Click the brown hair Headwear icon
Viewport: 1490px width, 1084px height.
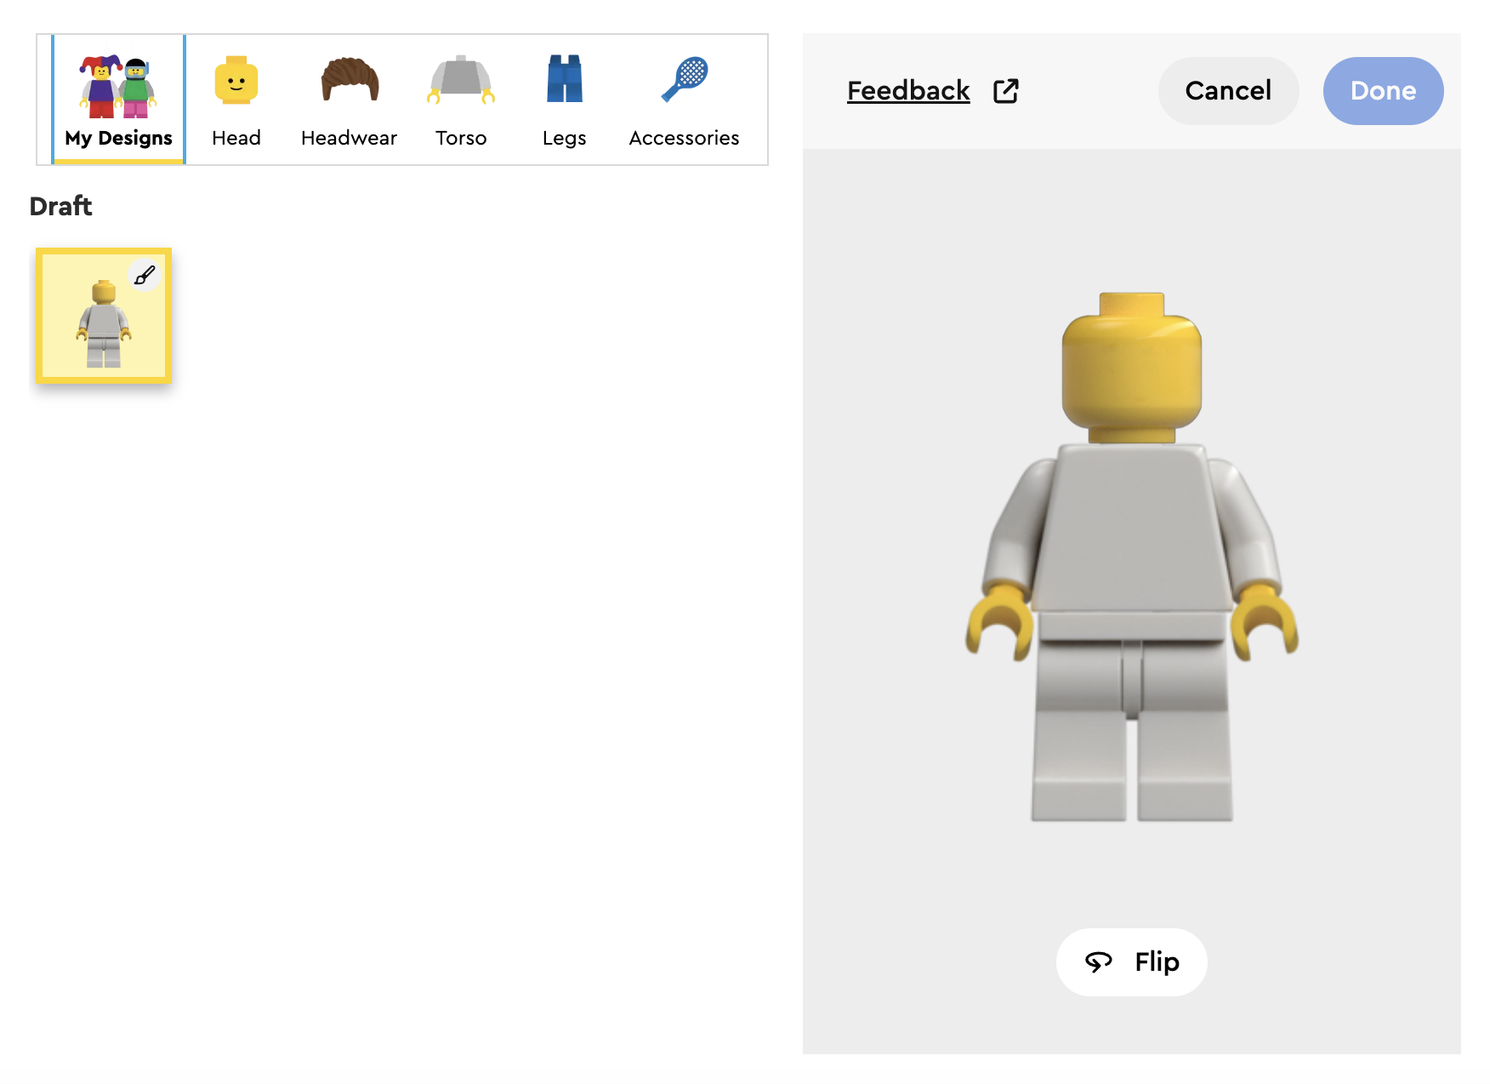349,78
